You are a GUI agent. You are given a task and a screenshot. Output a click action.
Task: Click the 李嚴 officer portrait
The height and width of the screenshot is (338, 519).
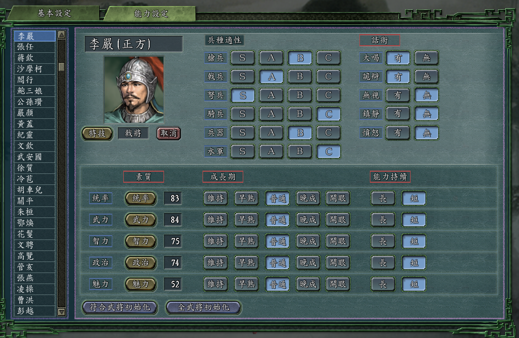[x=134, y=90]
